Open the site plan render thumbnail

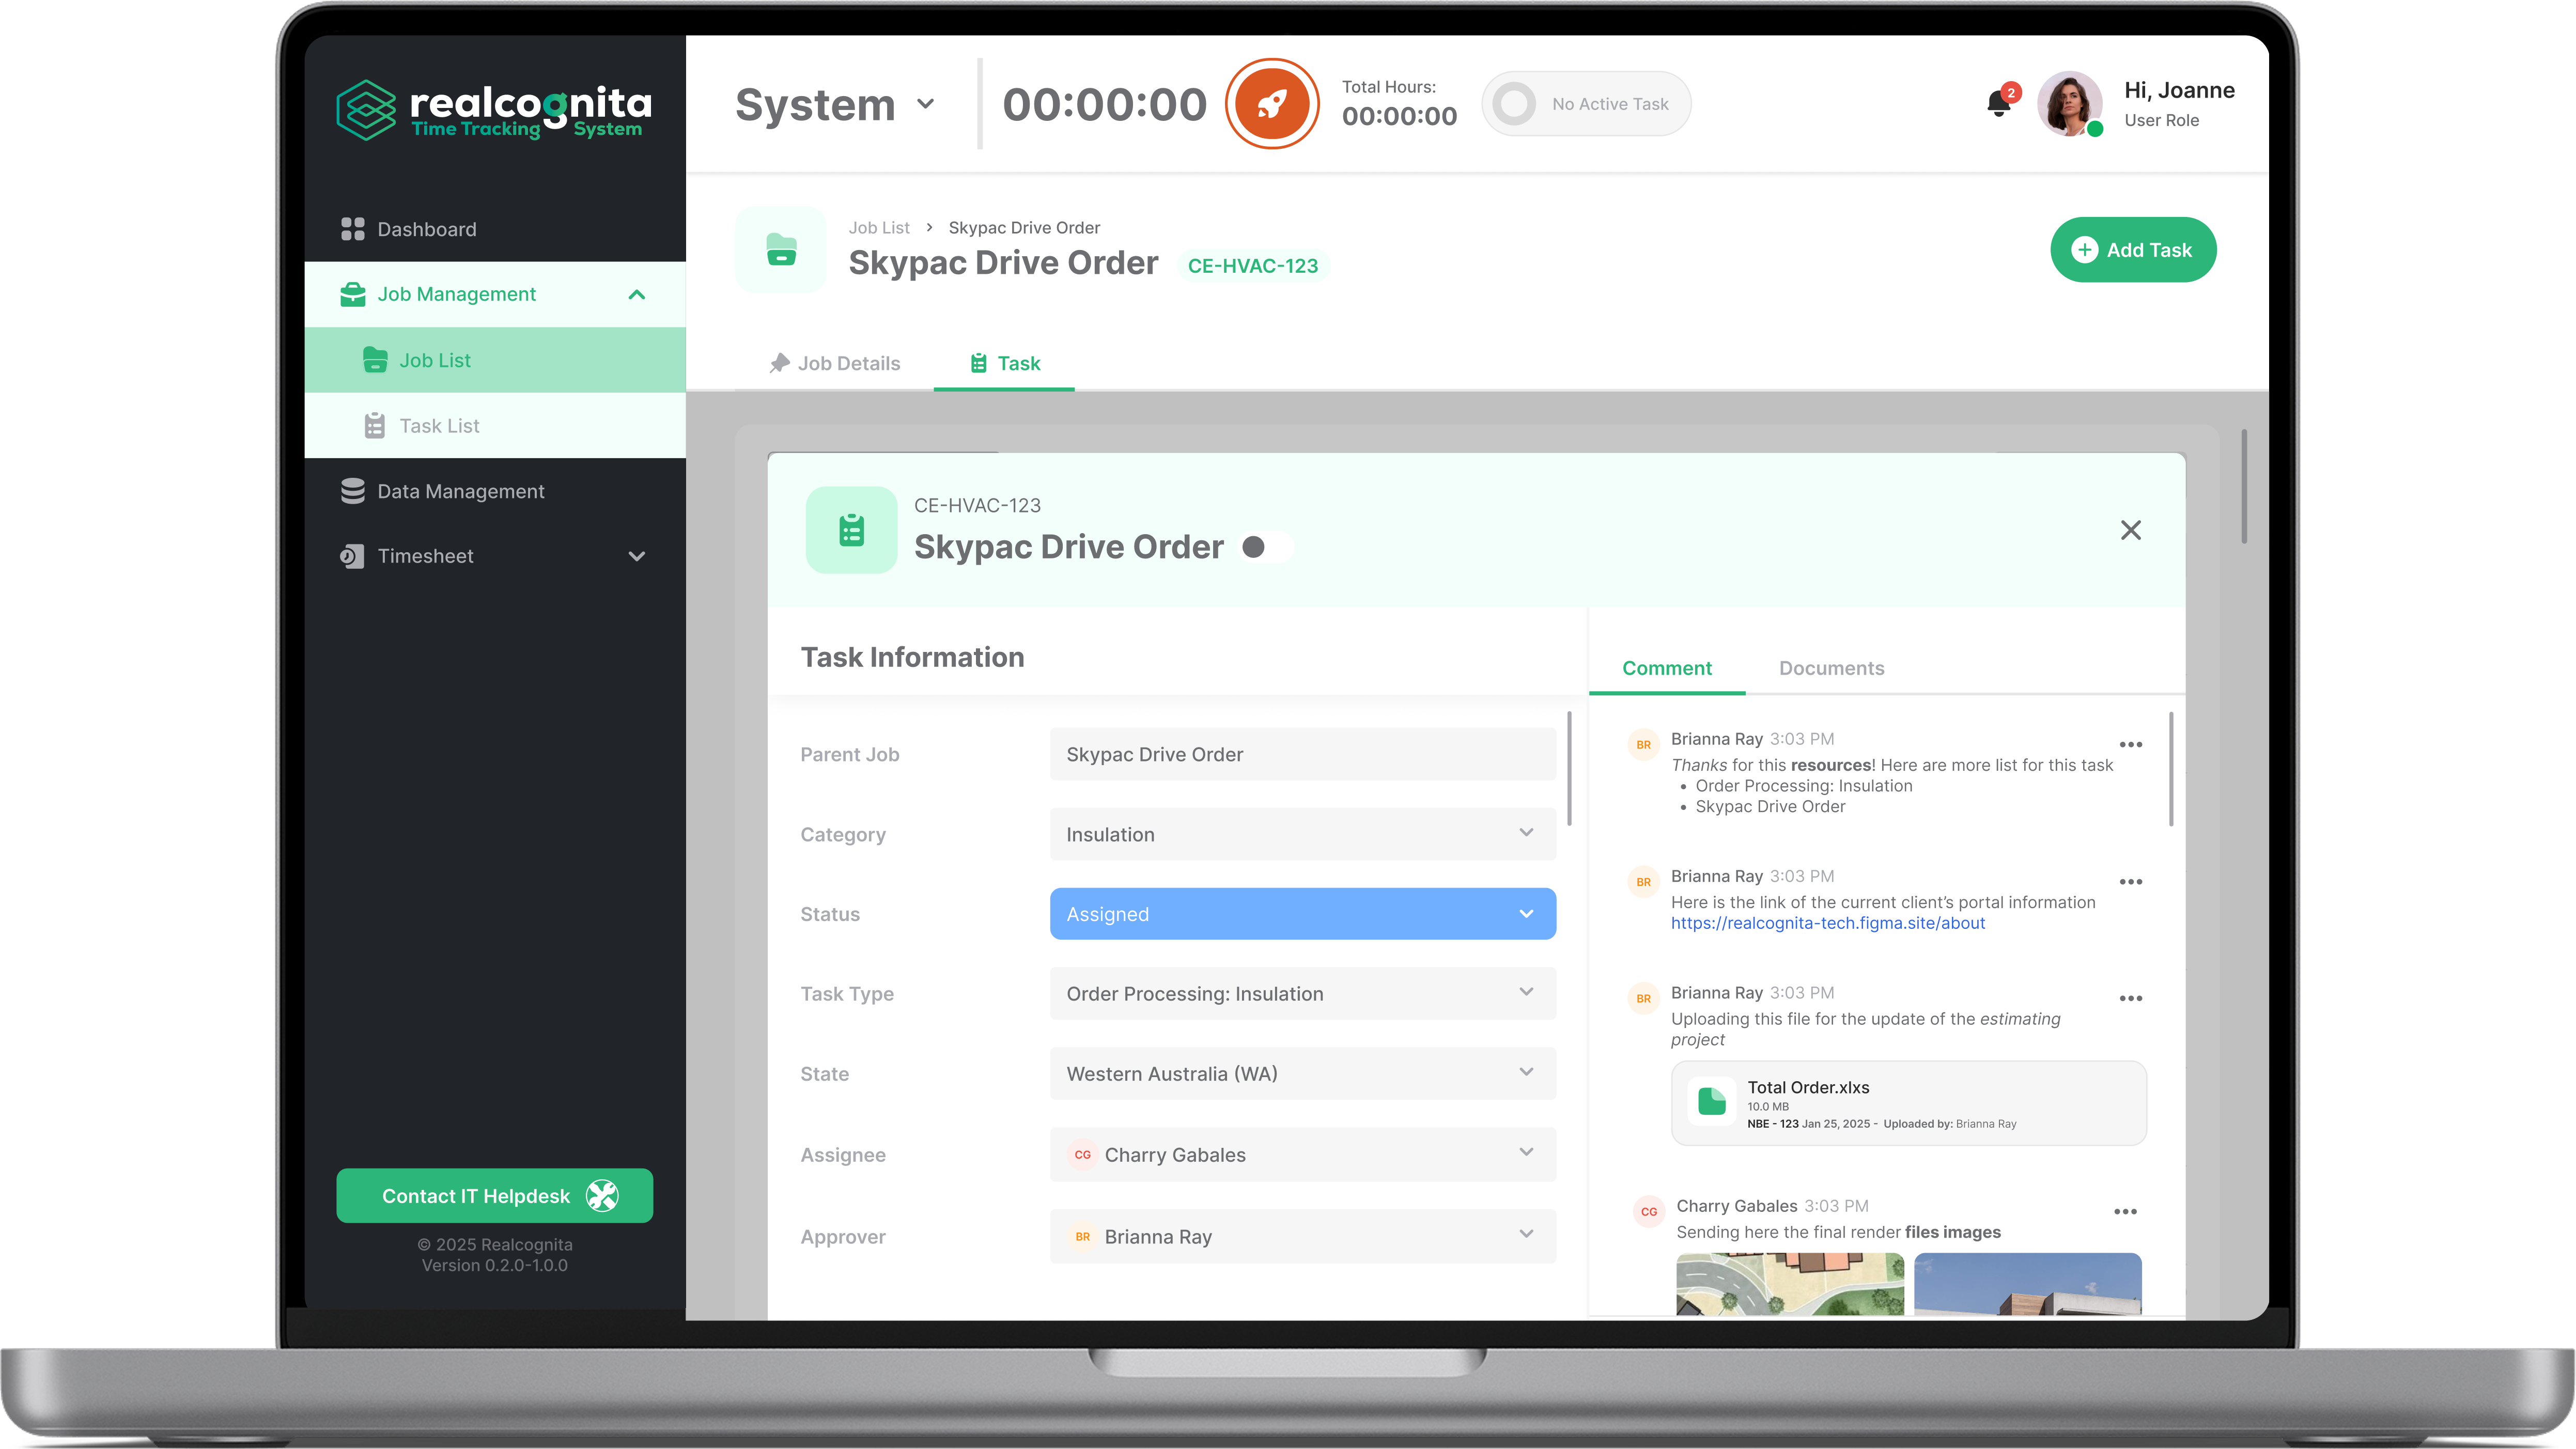pyautogui.click(x=1790, y=1284)
